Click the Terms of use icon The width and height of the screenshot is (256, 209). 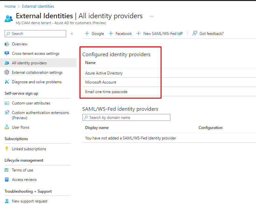7,170
